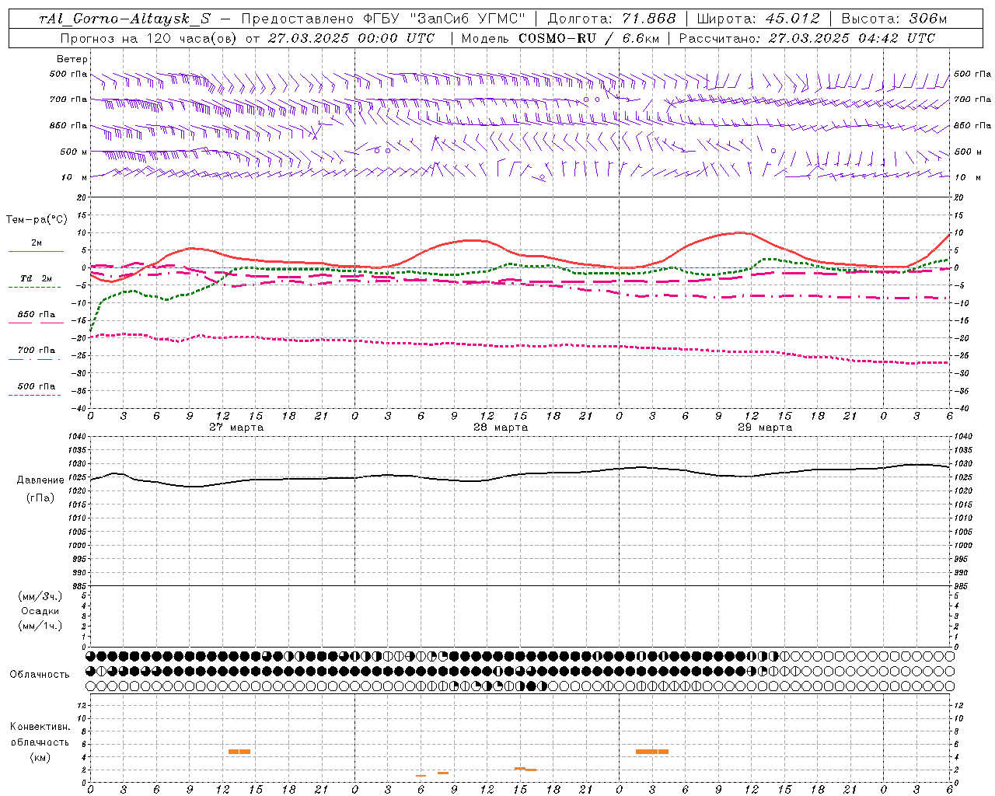Click the 500 гПа temperature legend entry
The width and height of the screenshot is (995, 796).
pyautogui.click(x=37, y=386)
